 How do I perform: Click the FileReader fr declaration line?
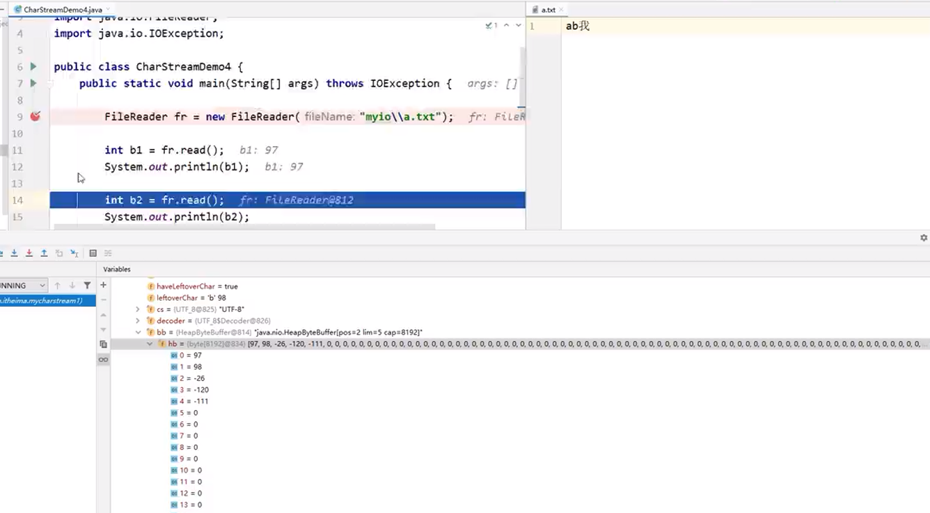(278, 117)
